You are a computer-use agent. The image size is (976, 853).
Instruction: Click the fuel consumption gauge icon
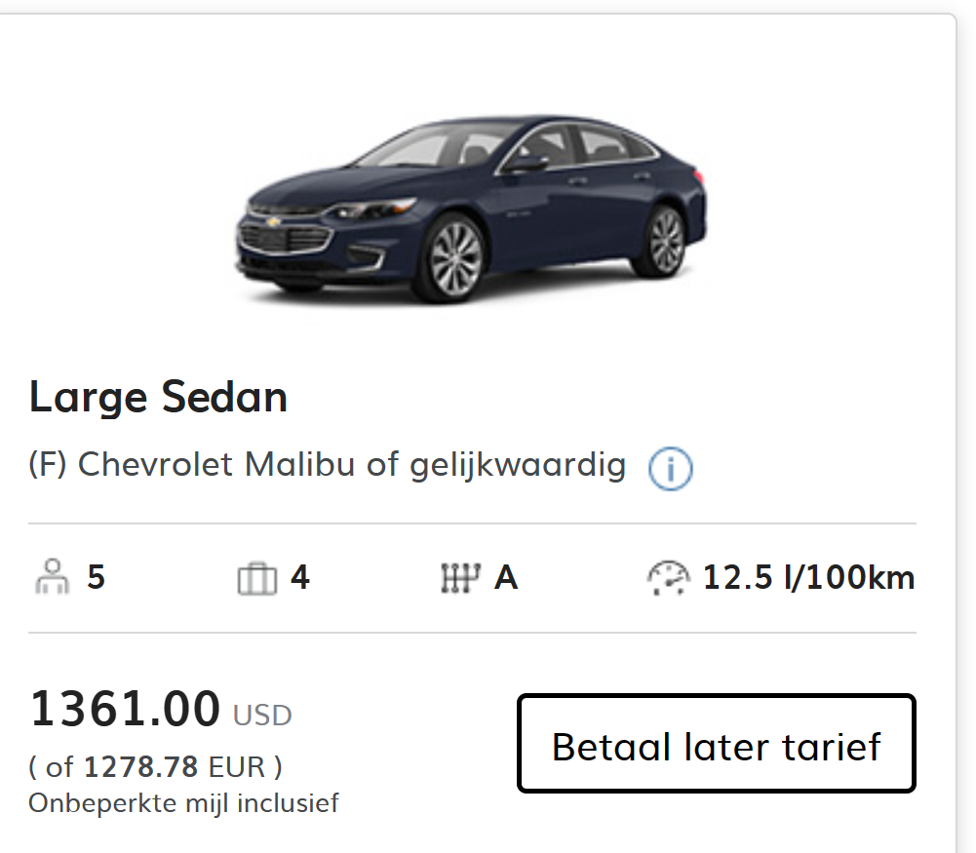tap(668, 578)
